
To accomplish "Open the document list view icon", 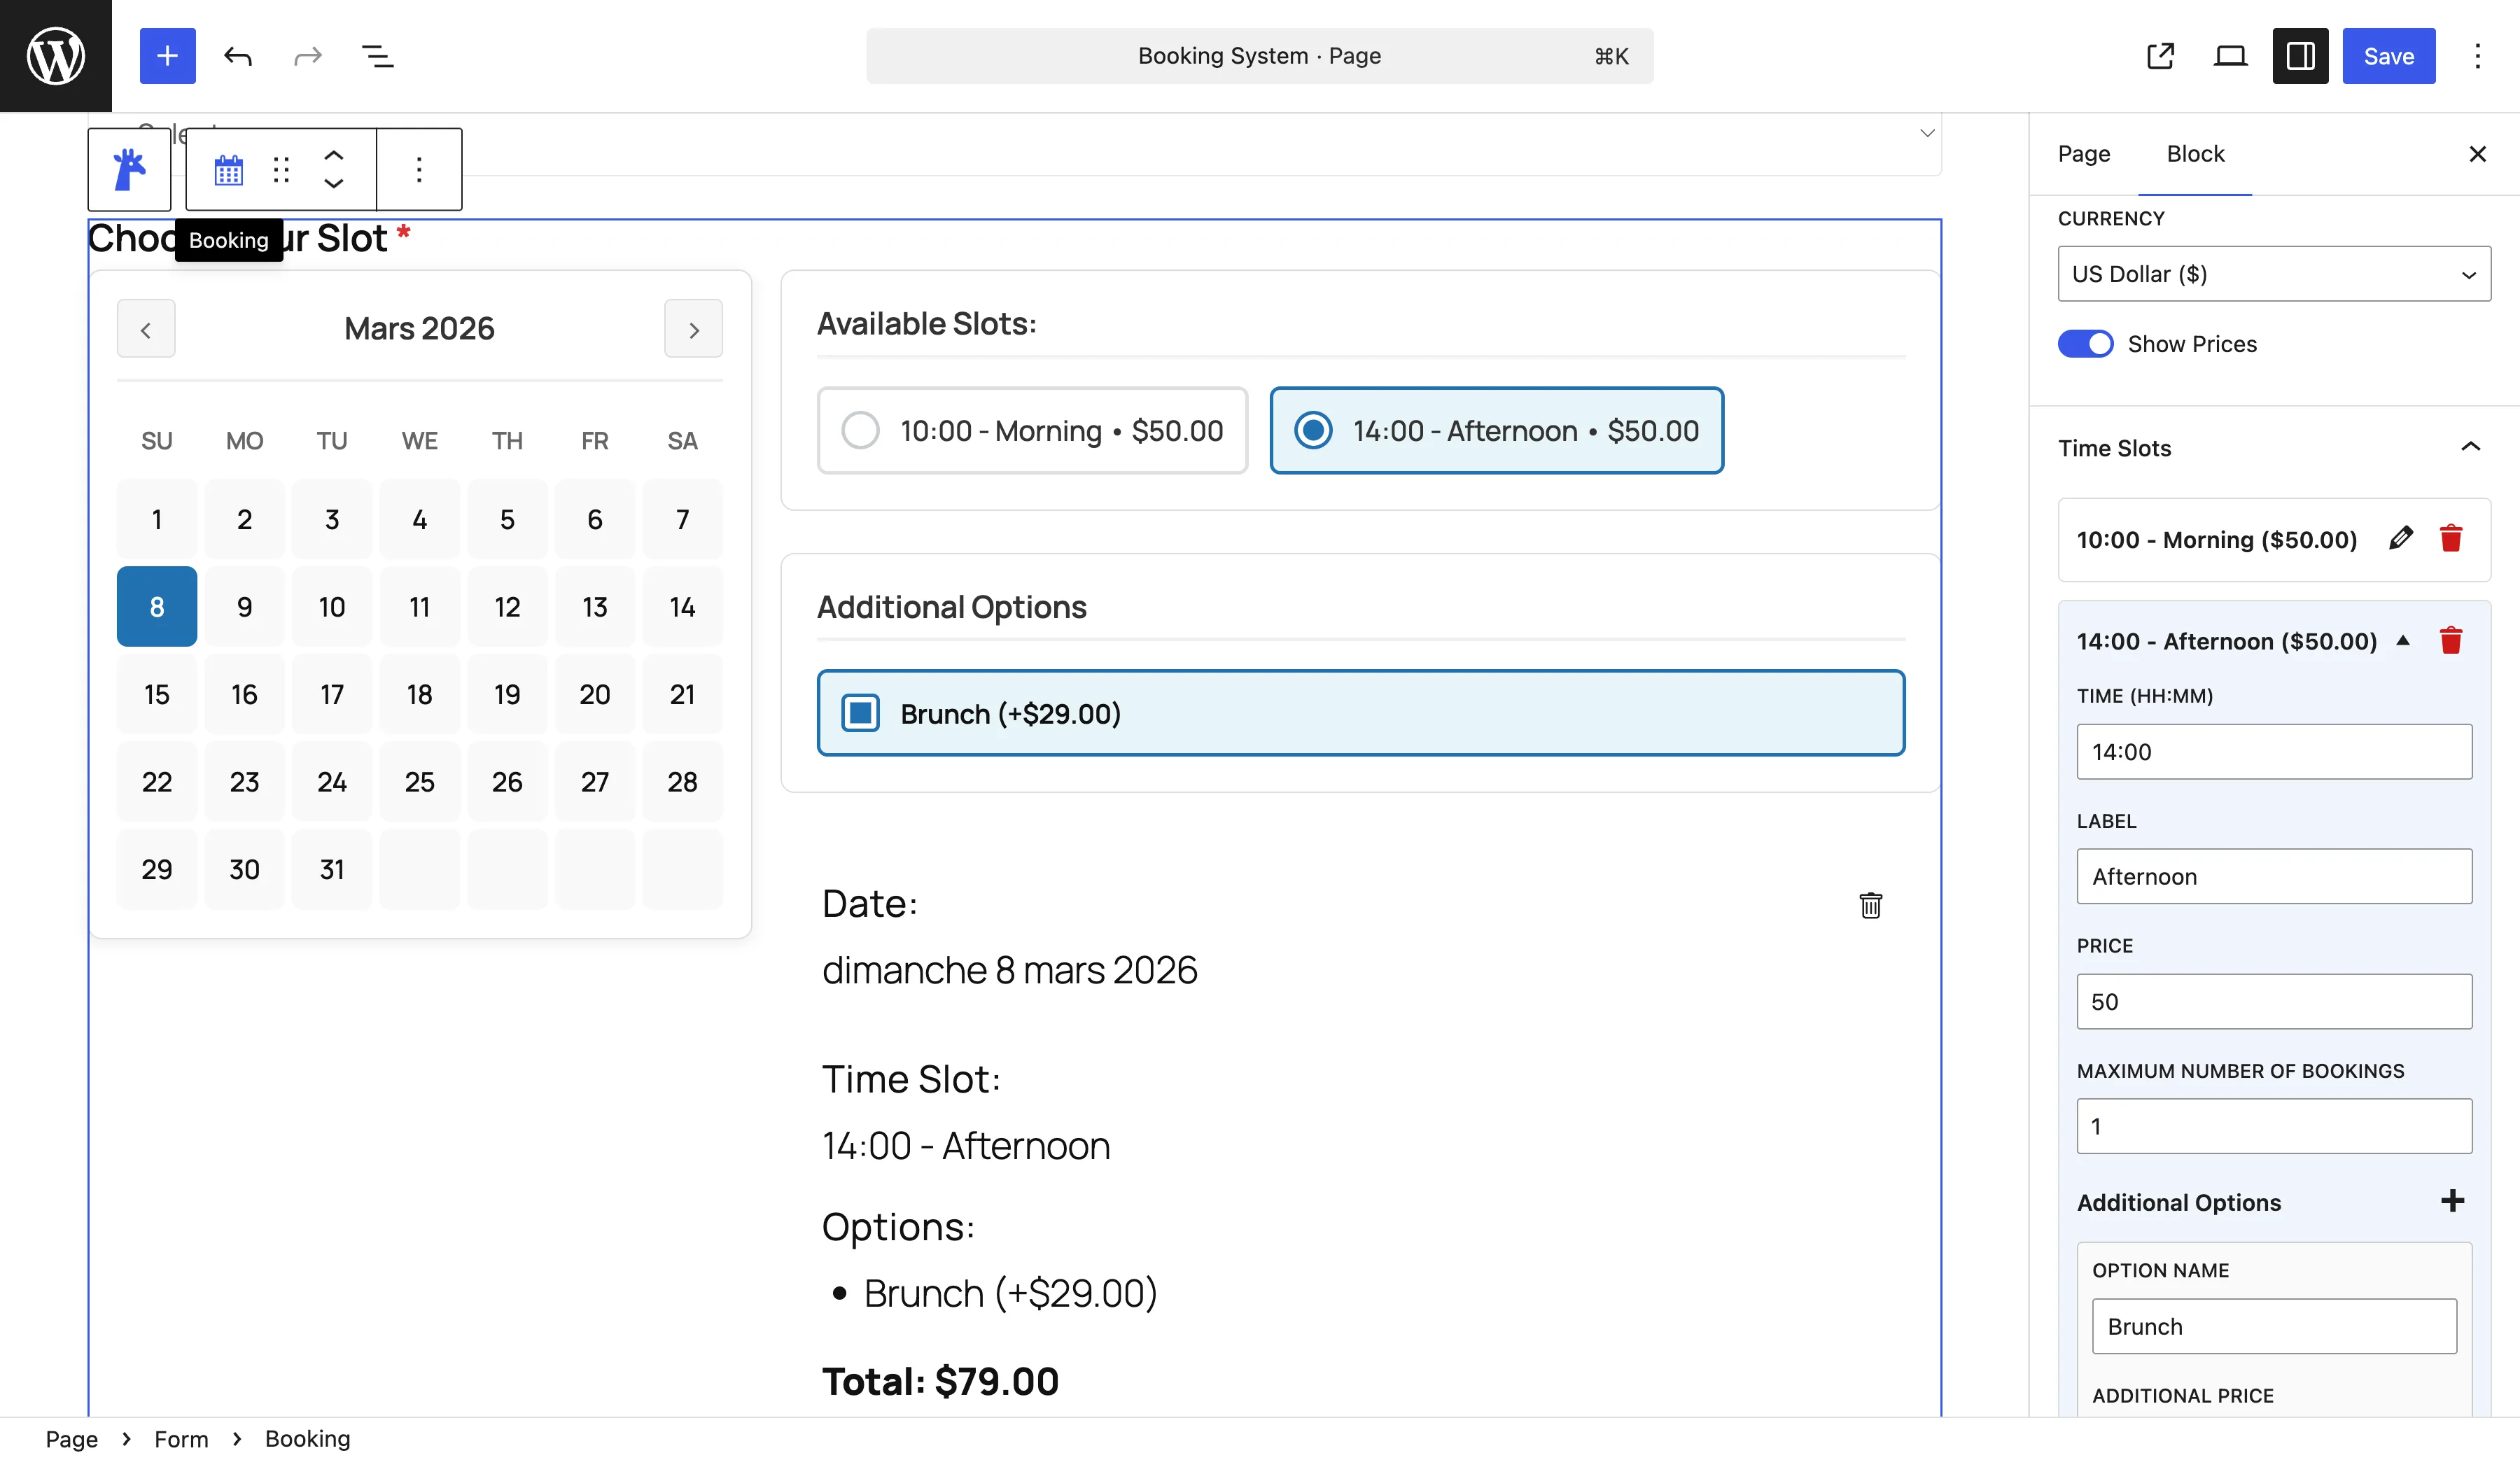I will pyautogui.click(x=378, y=57).
